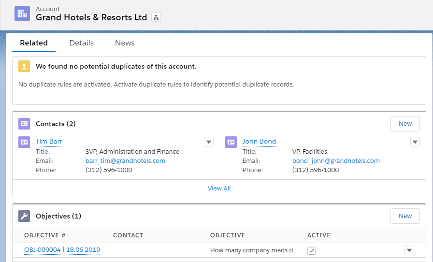Expand John Bond's actions dropdown
This screenshot has width=433, height=262.
pos(415,142)
